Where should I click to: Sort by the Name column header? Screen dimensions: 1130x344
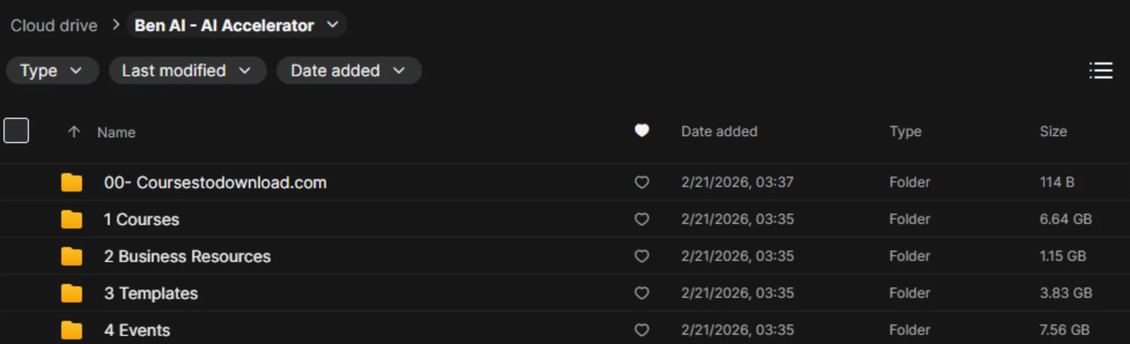(x=116, y=132)
